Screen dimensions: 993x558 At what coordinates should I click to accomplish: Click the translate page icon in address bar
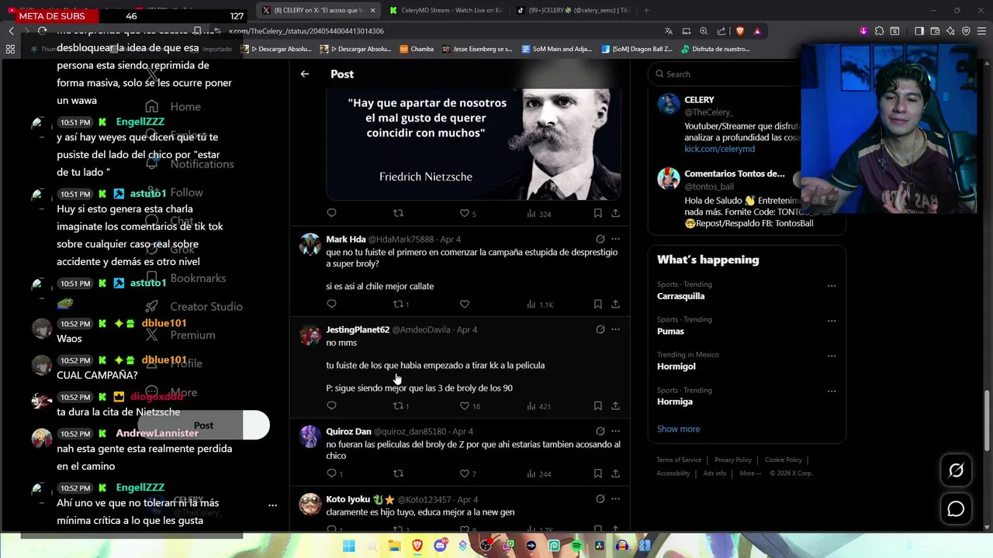pos(669,31)
